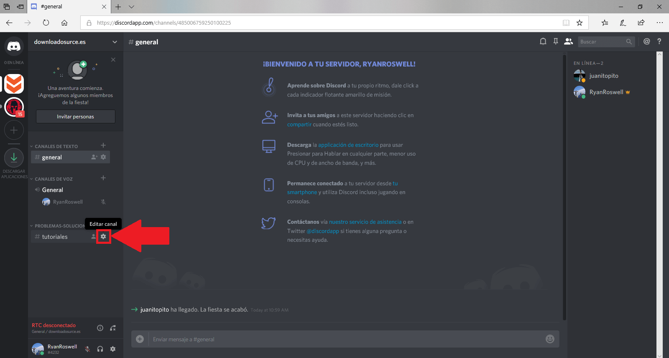This screenshot has height=358, width=669.
Task: Add page to favorites star icon
Action: tap(580, 23)
